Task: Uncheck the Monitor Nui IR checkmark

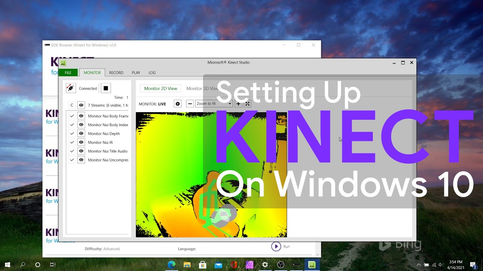Action: click(x=72, y=142)
